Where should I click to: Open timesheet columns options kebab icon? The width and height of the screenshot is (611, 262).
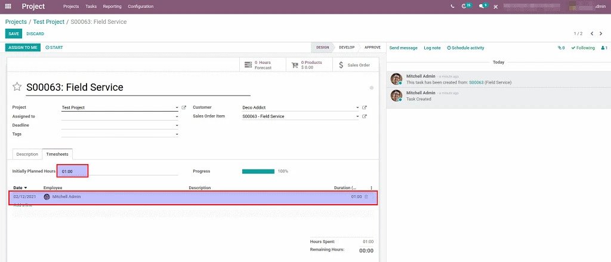371,188
